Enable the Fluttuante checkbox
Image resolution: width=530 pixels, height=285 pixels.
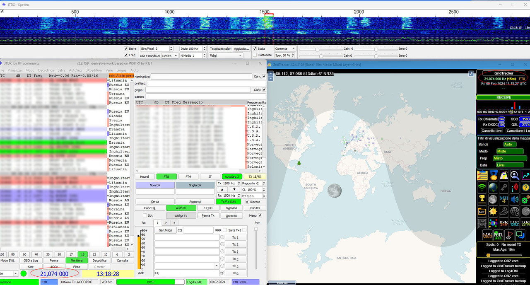255,55
